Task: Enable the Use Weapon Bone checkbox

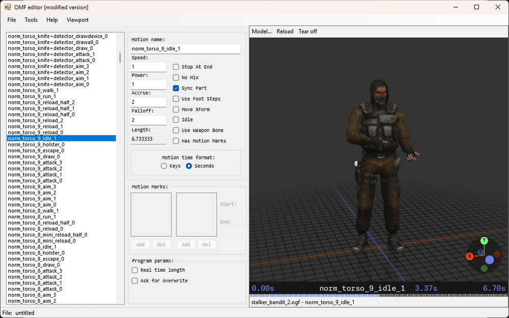Action: pyautogui.click(x=176, y=130)
